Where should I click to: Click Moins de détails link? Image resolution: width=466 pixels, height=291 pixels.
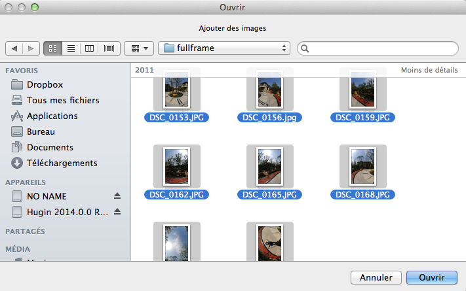click(x=429, y=69)
